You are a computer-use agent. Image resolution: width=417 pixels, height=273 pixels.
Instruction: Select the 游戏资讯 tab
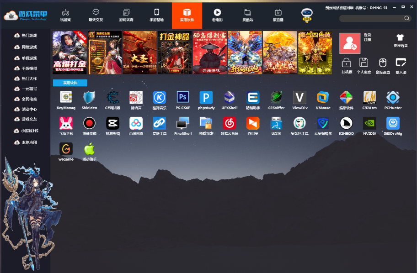(126, 16)
